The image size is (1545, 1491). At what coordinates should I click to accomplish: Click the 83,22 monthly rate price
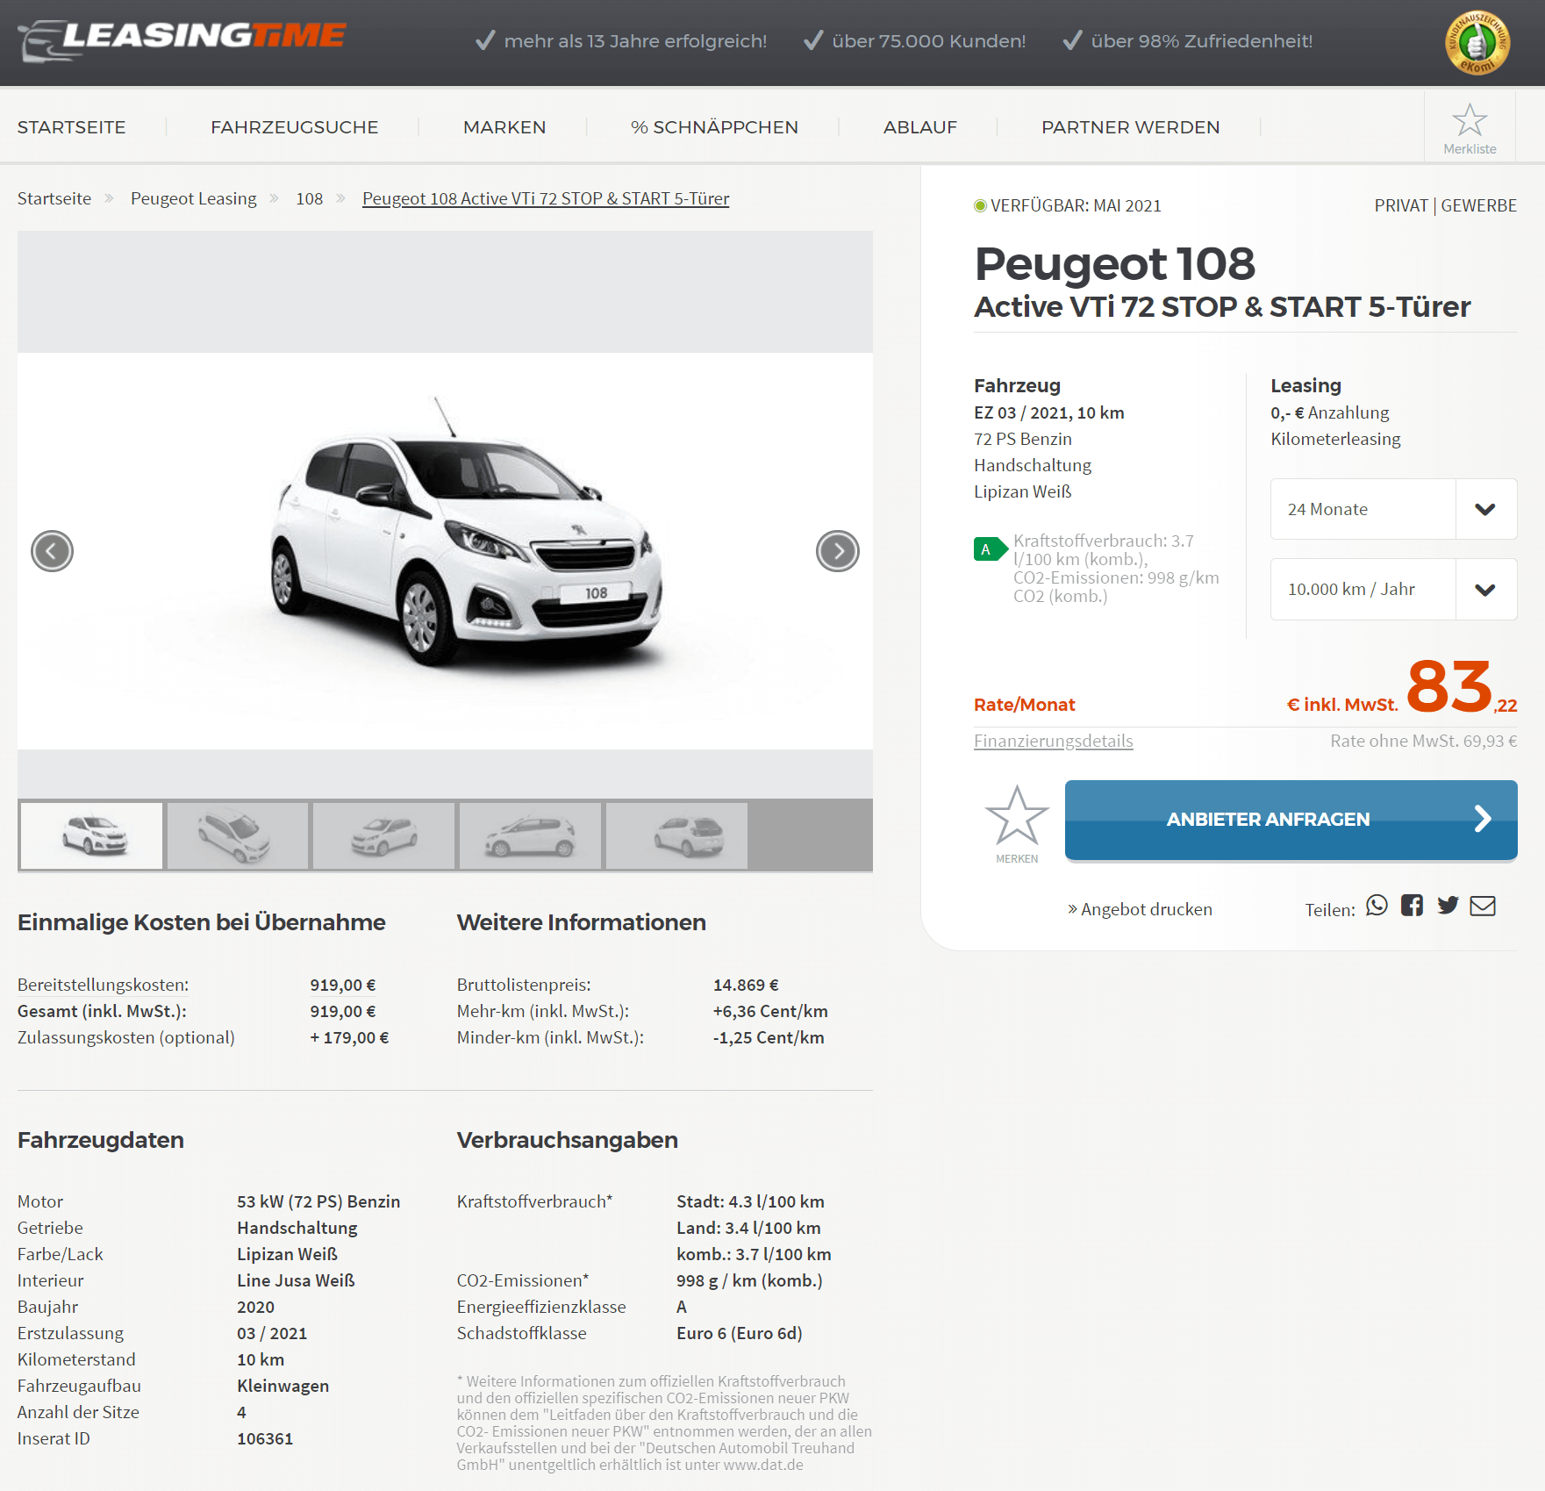tap(1462, 688)
